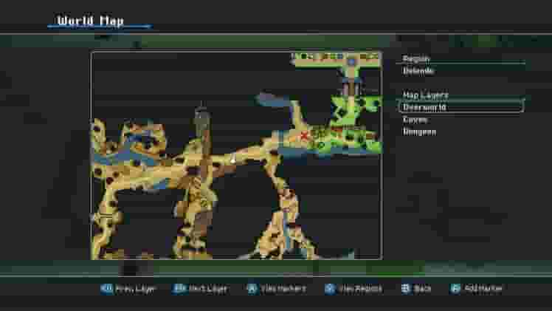Image resolution: width=552 pixels, height=311 pixels.
Task: Click the View Regions button icon
Action: (x=330, y=289)
